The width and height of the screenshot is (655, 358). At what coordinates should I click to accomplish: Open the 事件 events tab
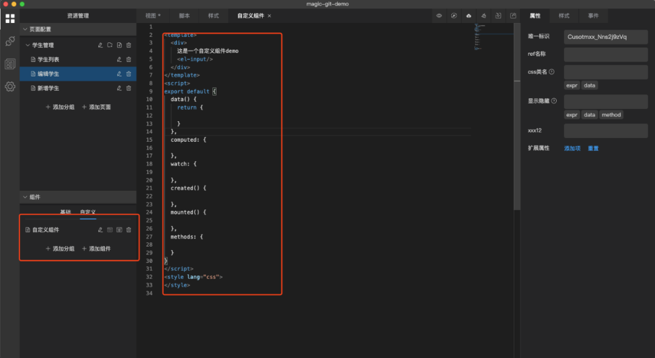(x=593, y=16)
